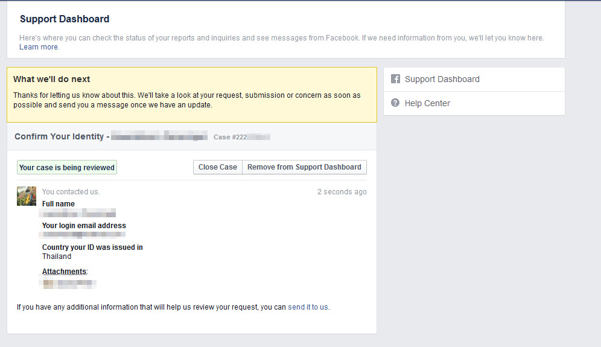Open Support Dashboard in the sidebar
This screenshot has width=601, height=347.
474,80
